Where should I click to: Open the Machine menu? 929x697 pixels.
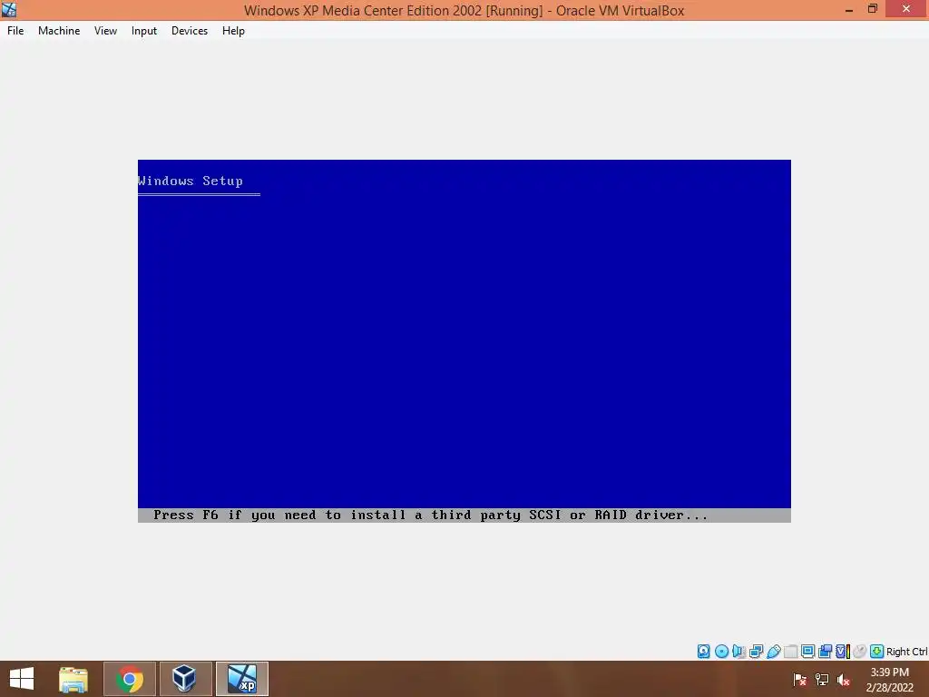(x=59, y=31)
